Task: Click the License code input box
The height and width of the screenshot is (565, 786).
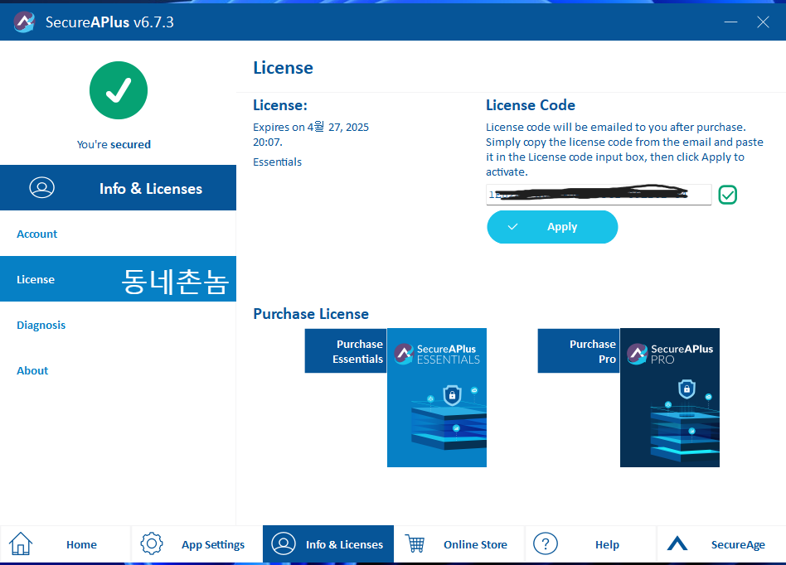Action: tap(599, 195)
